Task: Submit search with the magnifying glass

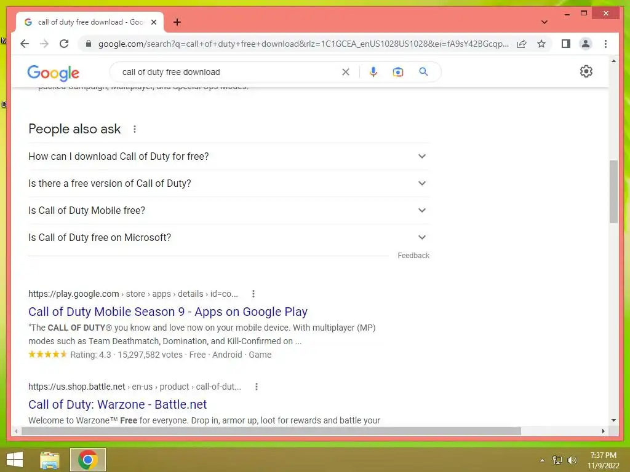Action: point(423,72)
